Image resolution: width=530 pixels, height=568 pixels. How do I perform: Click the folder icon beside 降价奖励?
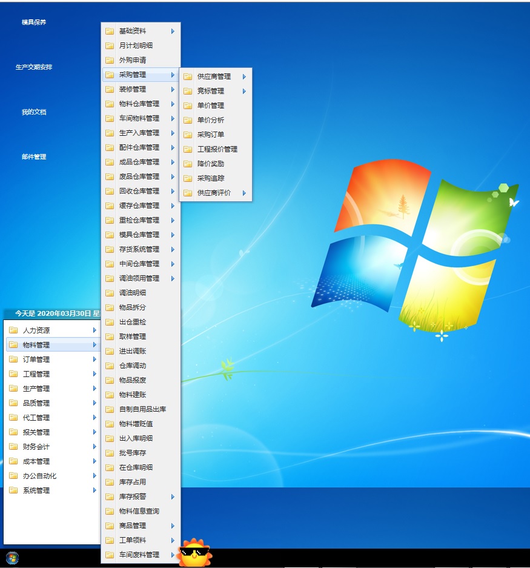click(x=188, y=164)
